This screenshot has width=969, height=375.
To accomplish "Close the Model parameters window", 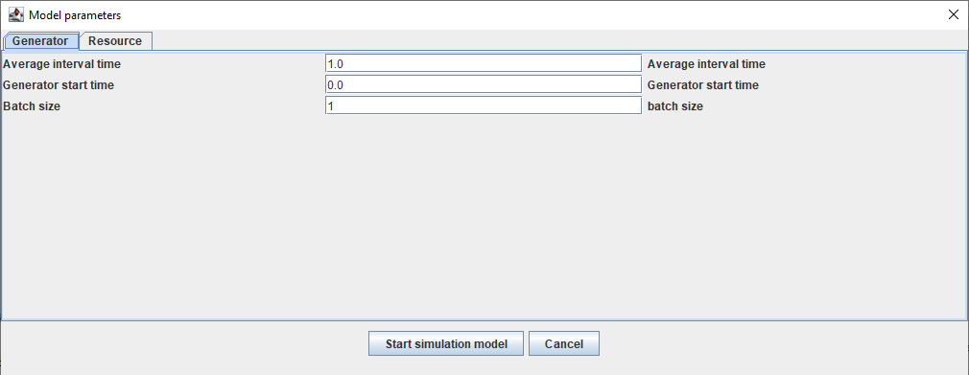I will click(954, 14).
